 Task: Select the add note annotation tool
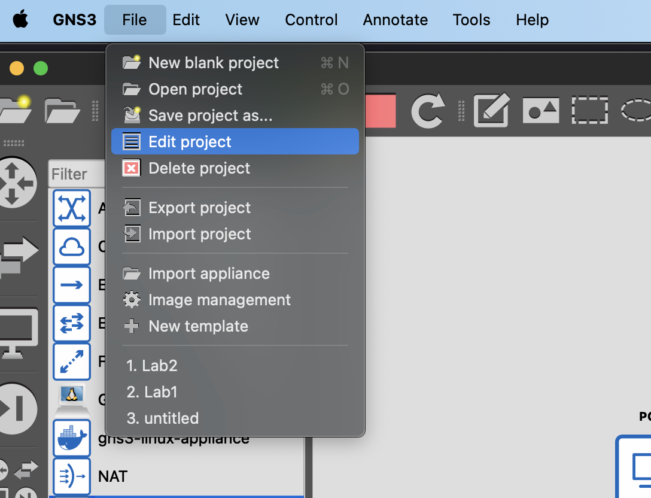tap(492, 110)
